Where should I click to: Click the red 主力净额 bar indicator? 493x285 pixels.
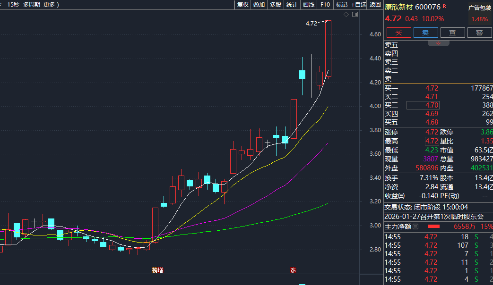(433, 227)
